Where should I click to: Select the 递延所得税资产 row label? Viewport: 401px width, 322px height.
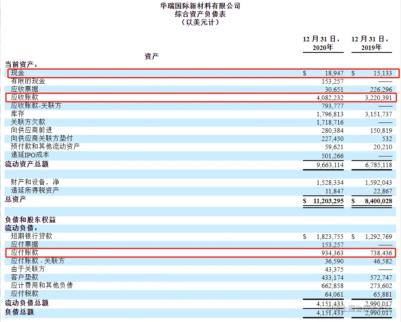click(x=35, y=190)
